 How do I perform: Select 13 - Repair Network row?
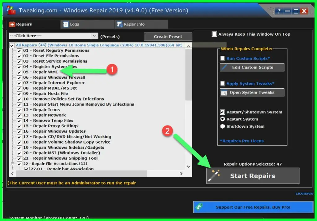point(44,115)
